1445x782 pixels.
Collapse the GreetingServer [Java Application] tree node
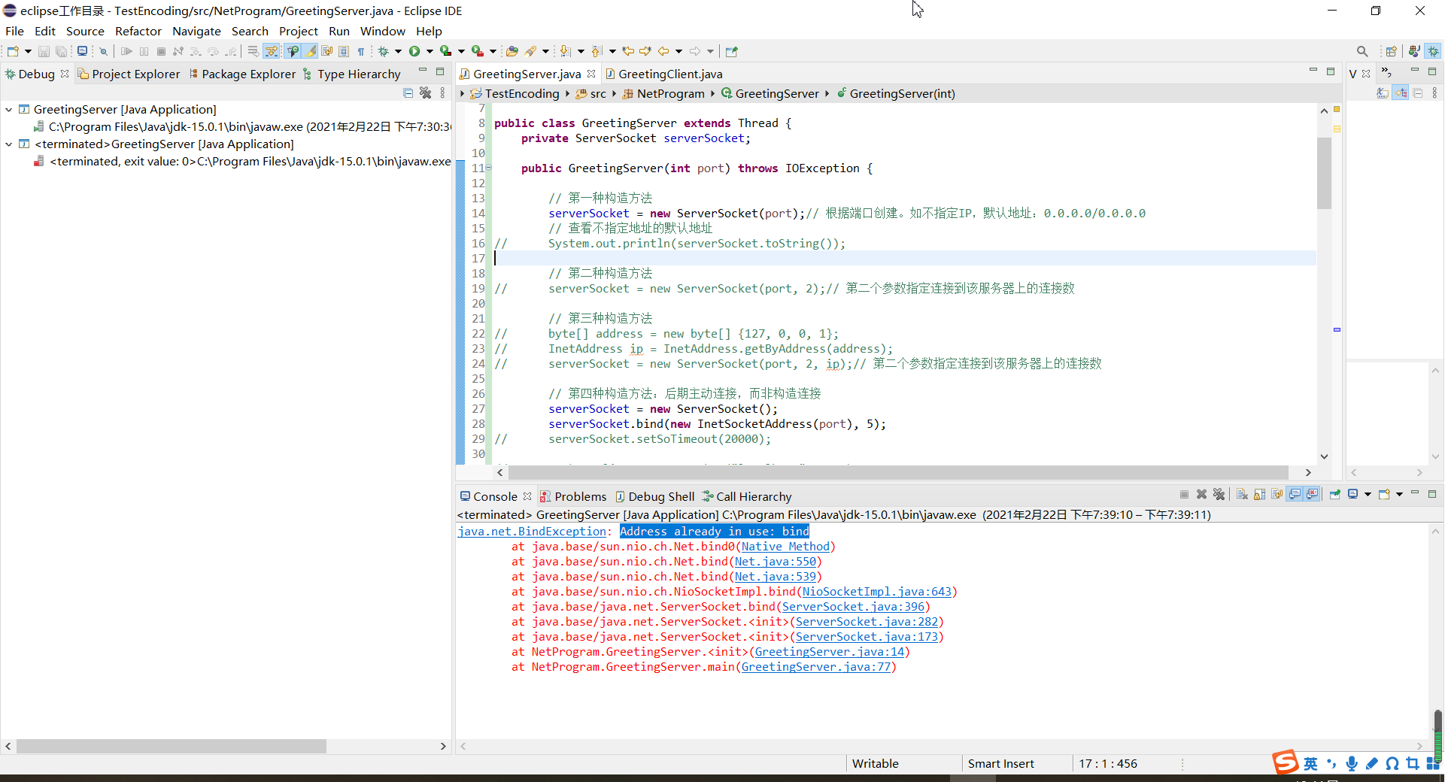(x=8, y=109)
